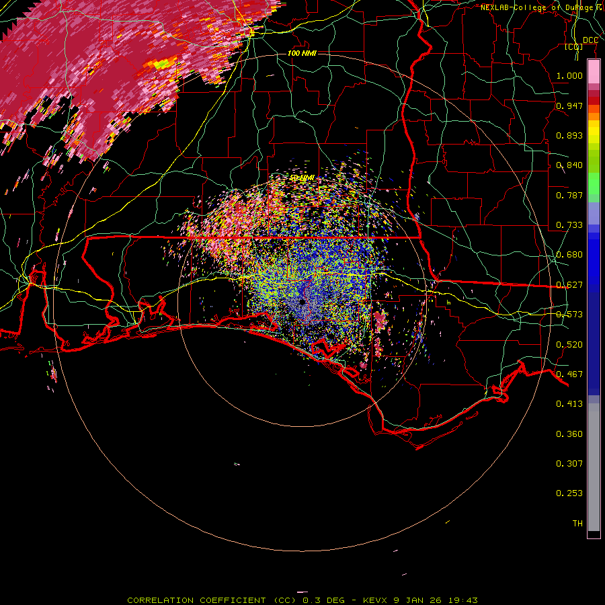Click the 0.573 legend value
Screen dimensions: 605x605
tap(569, 315)
